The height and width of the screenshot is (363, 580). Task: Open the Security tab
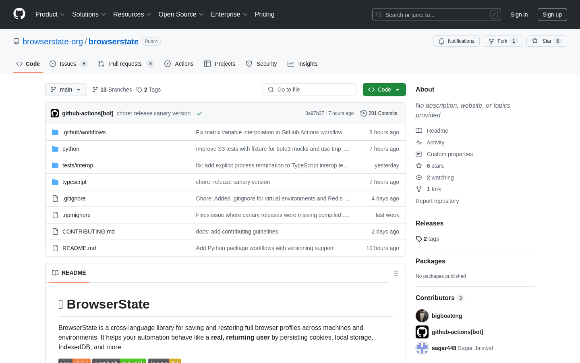tap(261, 64)
